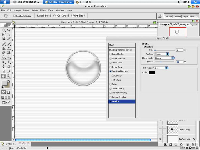200x150 pixels.
Task: Switch to Standard editing mode
Action: (3, 92)
